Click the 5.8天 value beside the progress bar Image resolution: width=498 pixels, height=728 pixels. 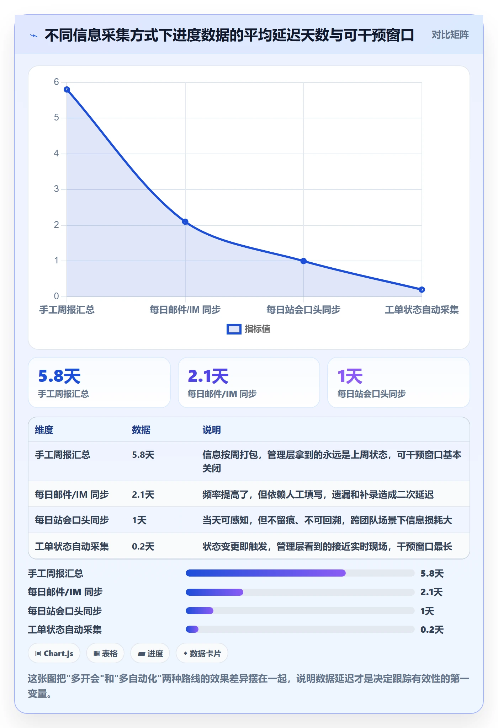pyautogui.click(x=432, y=573)
